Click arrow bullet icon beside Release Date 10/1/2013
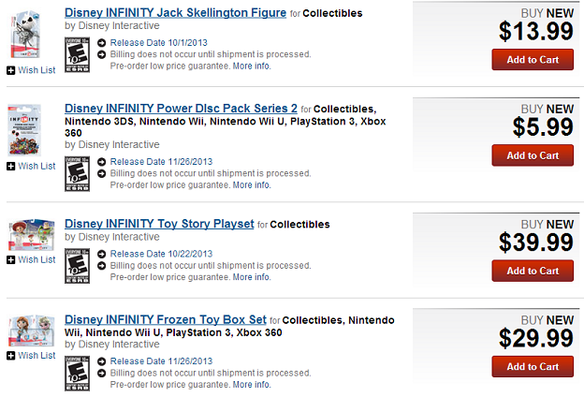This screenshot has height=397, width=584. click(102, 43)
